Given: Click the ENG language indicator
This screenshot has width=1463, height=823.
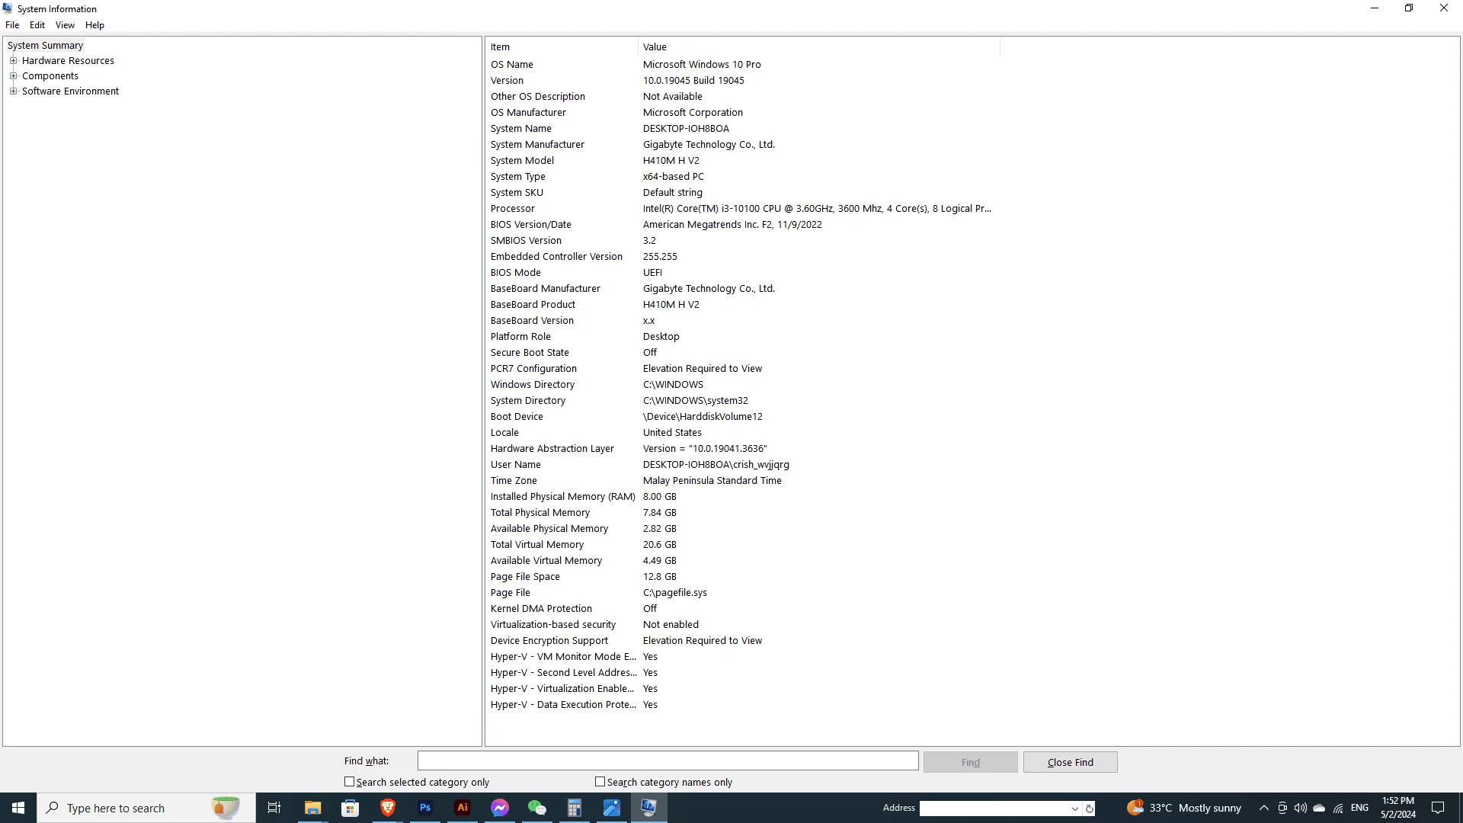Looking at the screenshot, I should 1359,808.
